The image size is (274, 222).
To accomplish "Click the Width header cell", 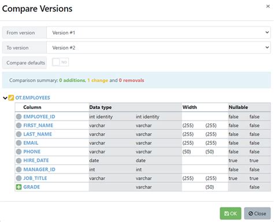I will [x=205, y=107].
